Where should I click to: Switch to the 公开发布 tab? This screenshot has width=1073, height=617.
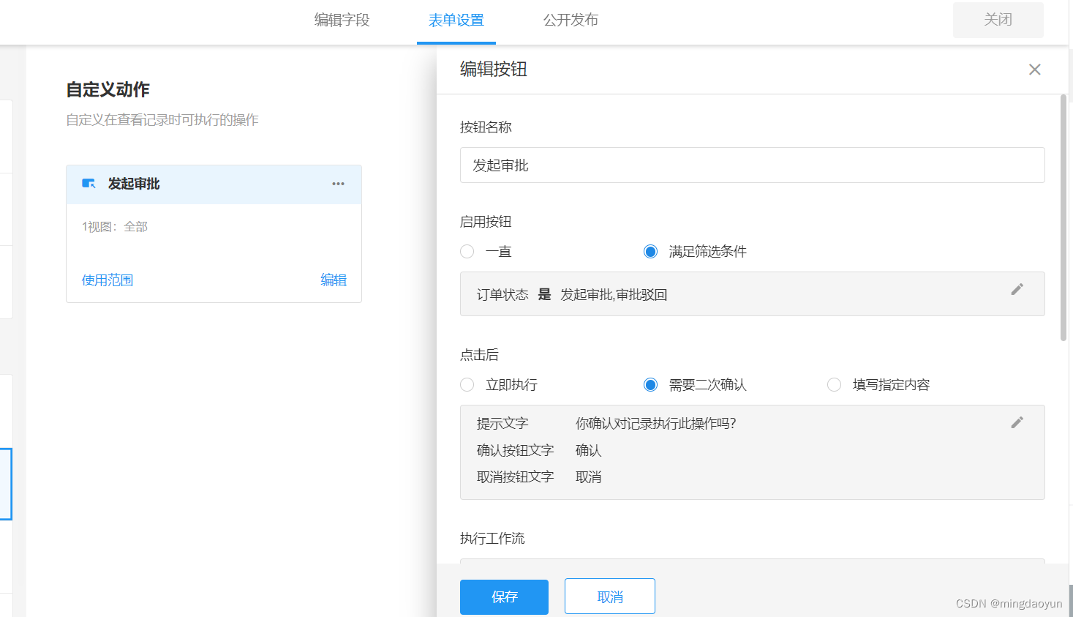click(x=571, y=20)
